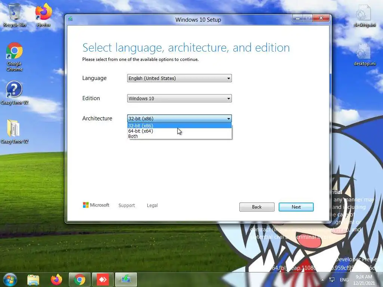Collapse the Architecture dropdown
This screenshot has height=287, width=383.
(x=179, y=118)
